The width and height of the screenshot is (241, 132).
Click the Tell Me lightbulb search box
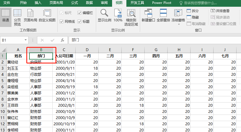(198, 3)
